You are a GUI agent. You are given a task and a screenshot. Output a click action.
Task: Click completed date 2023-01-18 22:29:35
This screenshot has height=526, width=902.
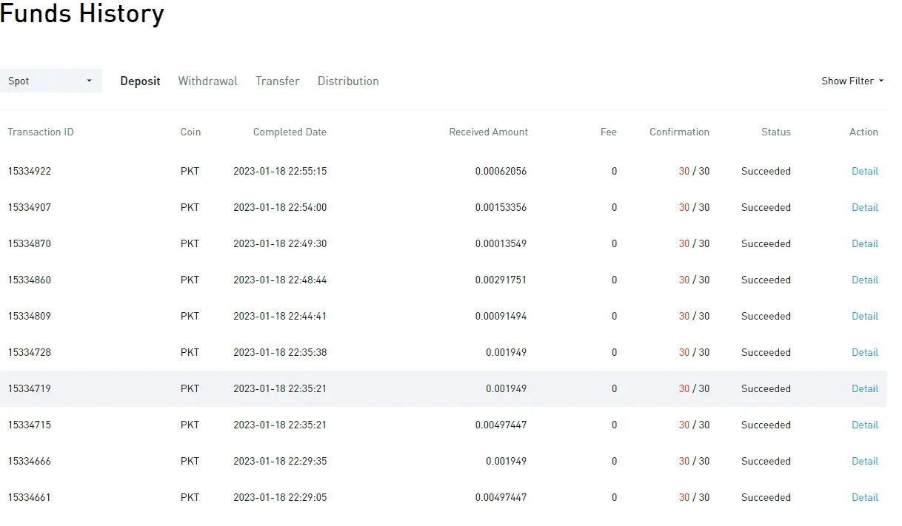tap(280, 461)
